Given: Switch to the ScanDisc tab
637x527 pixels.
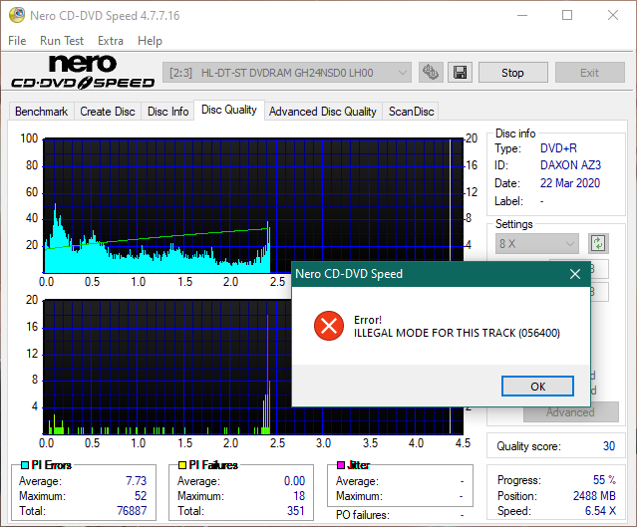Looking at the screenshot, I should point(411,112).
